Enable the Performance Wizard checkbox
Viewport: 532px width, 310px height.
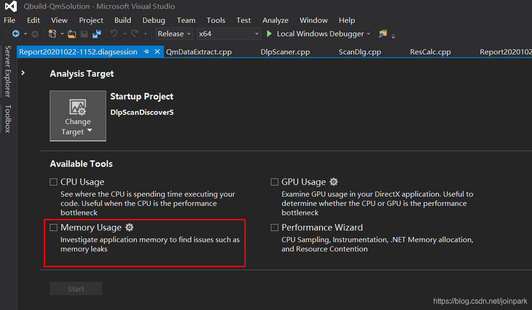pos(275,227)
